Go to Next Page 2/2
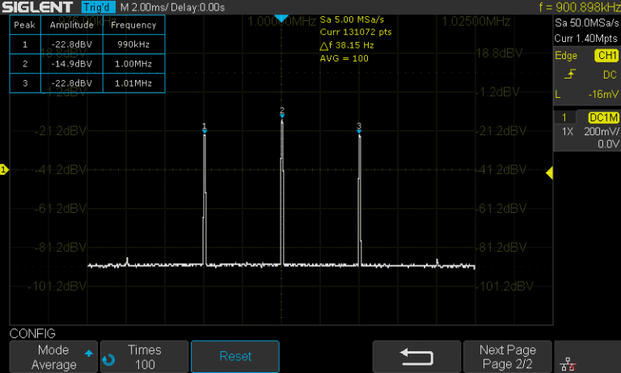The width and height of the screenshot is (621, 373). [x=507, y=357]
